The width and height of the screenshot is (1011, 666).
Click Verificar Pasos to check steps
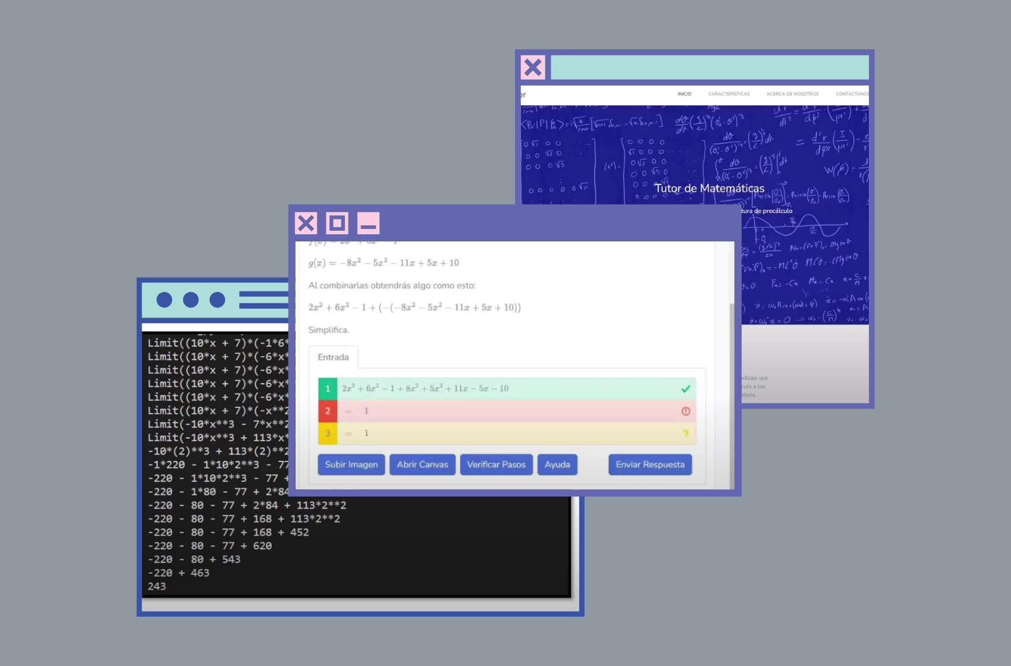pyautogui.click(x=496, y=464)
